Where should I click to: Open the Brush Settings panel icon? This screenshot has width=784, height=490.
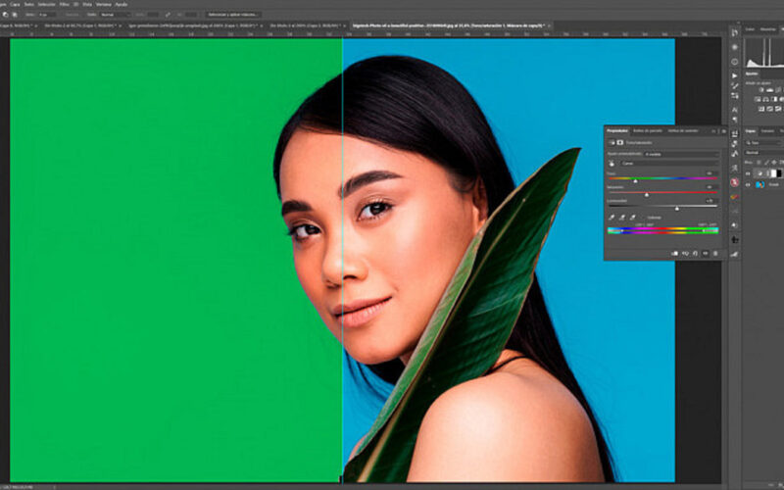tap(734, 96)
